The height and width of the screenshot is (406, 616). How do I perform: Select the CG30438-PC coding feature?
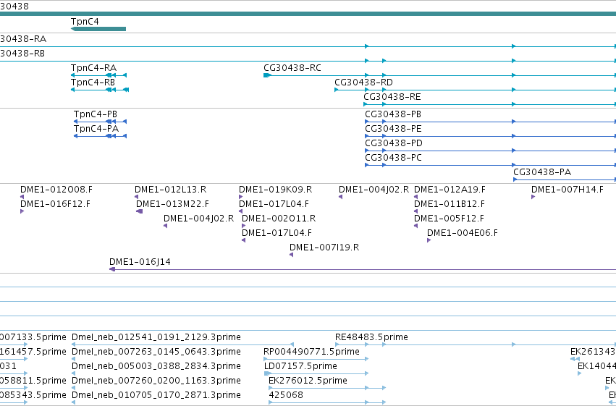[x=490, y=165]
